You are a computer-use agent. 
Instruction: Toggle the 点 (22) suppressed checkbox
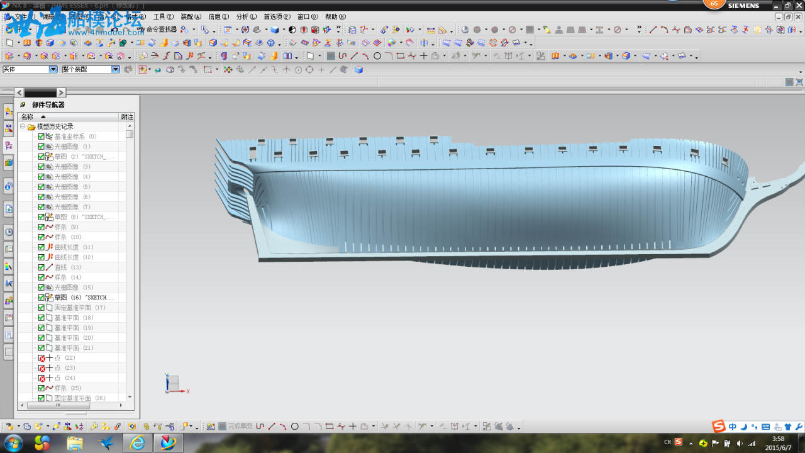(42, 358)
